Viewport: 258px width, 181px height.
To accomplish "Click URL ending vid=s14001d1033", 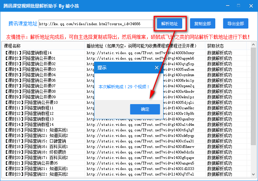I will [140, 169].
